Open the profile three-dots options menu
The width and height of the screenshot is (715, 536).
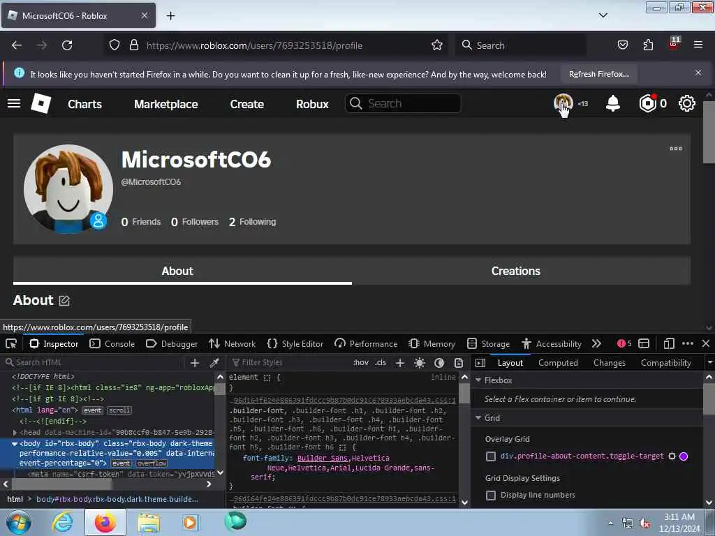pos(676,149)
